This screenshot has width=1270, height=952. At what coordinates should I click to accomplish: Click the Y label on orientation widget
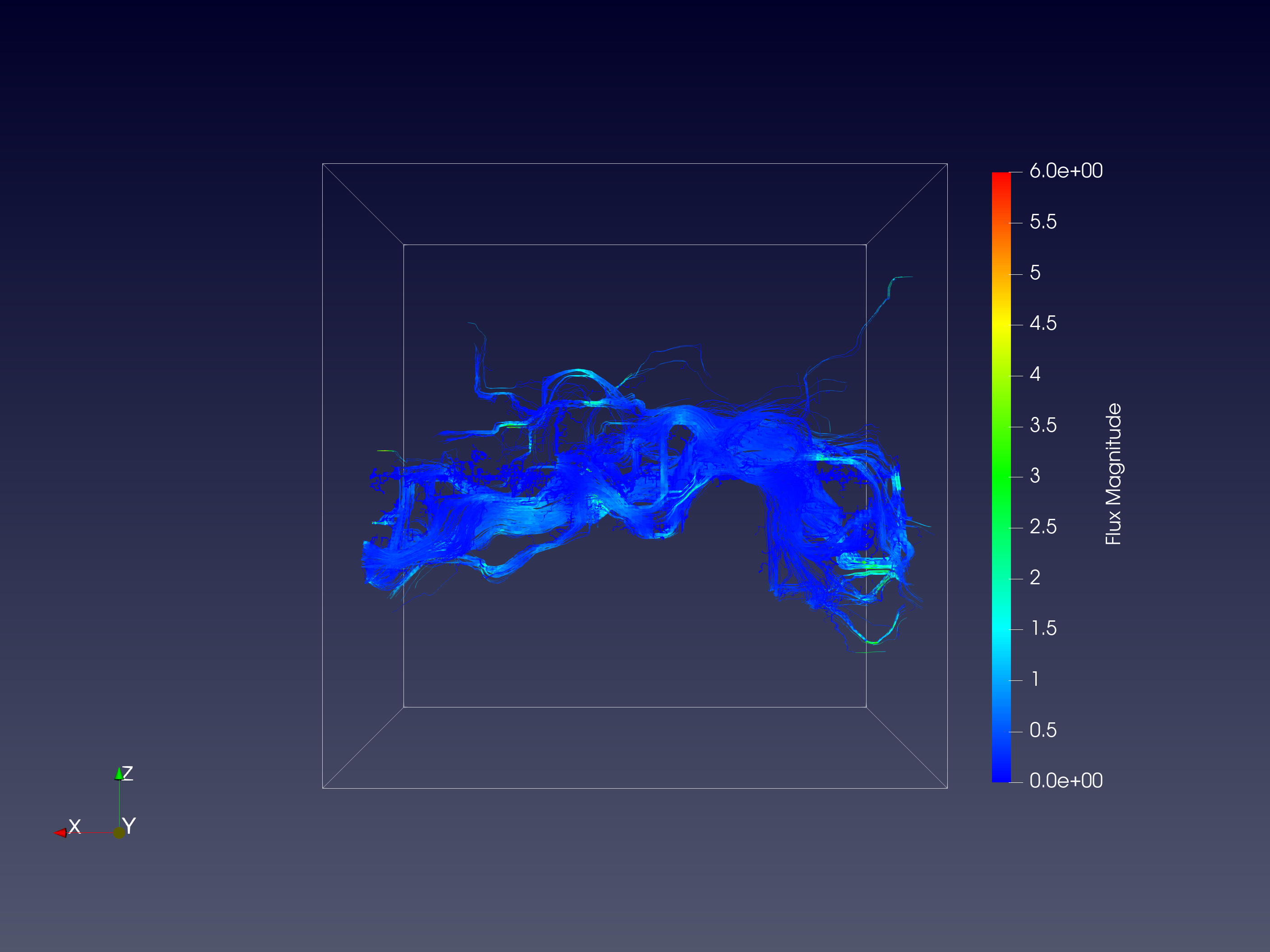point(129,826)
